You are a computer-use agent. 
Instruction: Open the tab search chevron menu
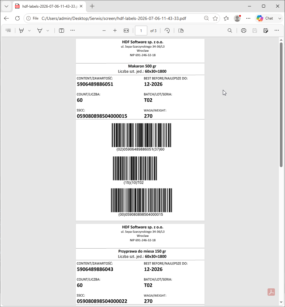pyautogui.click(x=6, y=6)
